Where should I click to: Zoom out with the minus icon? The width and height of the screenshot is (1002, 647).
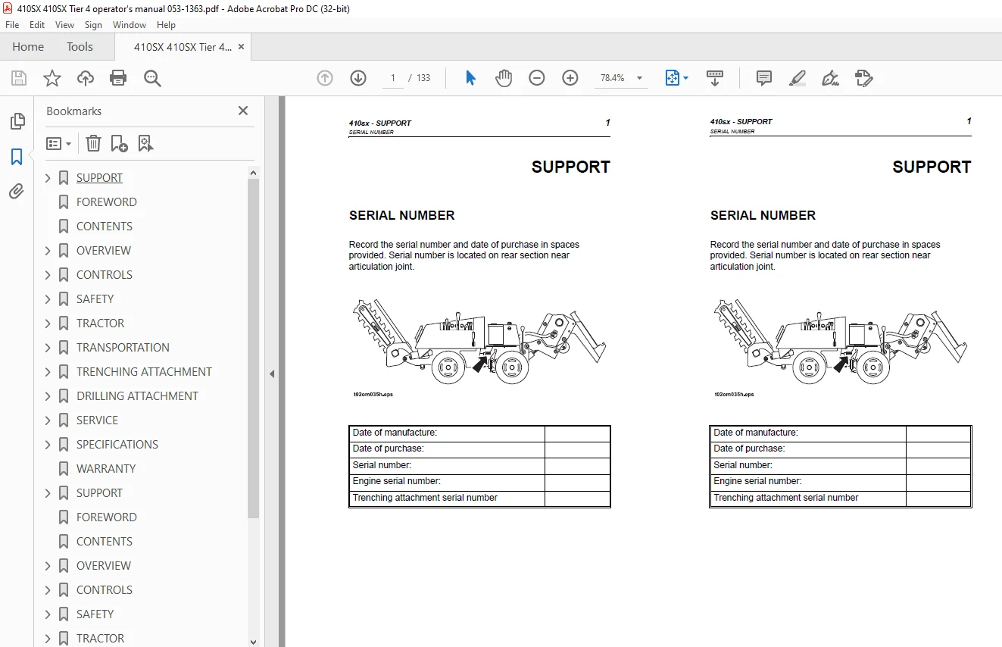pyautogui.click(x=537, y=78)
